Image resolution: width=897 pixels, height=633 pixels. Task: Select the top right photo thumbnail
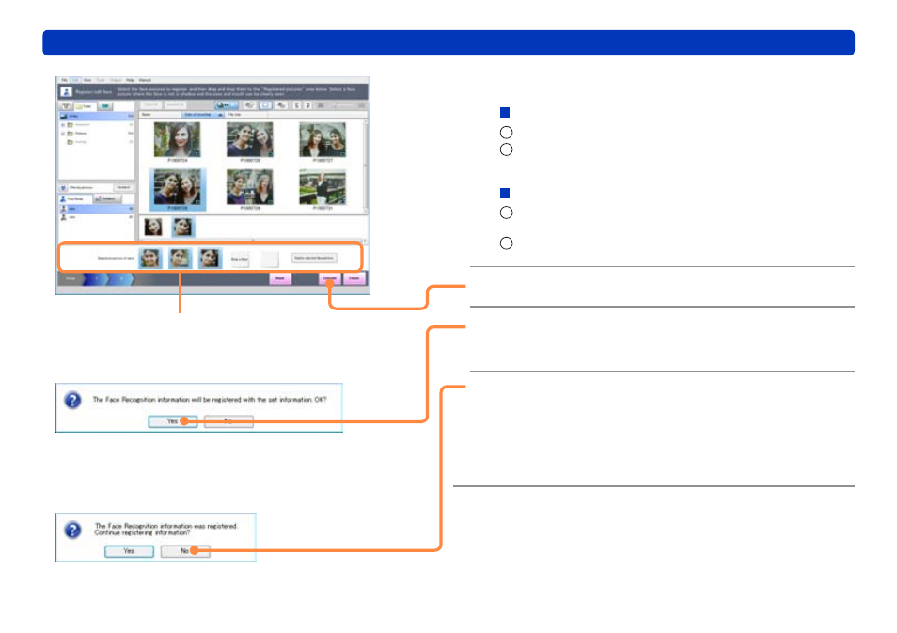click(323, 139)
